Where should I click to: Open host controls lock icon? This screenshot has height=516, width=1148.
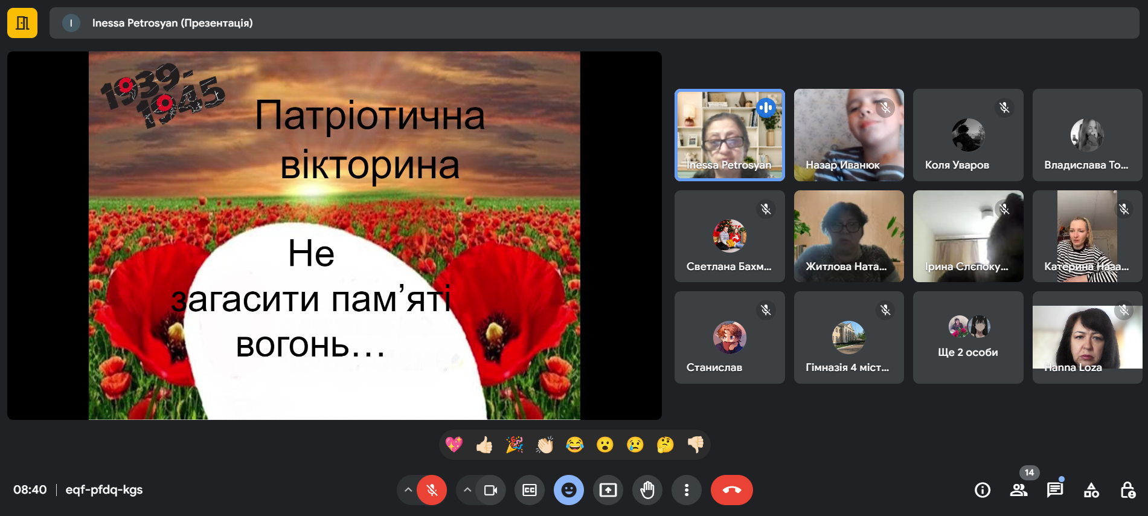[1127, 490]
